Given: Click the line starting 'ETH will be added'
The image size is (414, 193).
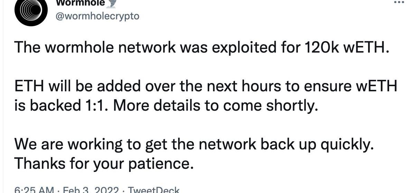Looking at the screenshot, I should coord(206,86).
